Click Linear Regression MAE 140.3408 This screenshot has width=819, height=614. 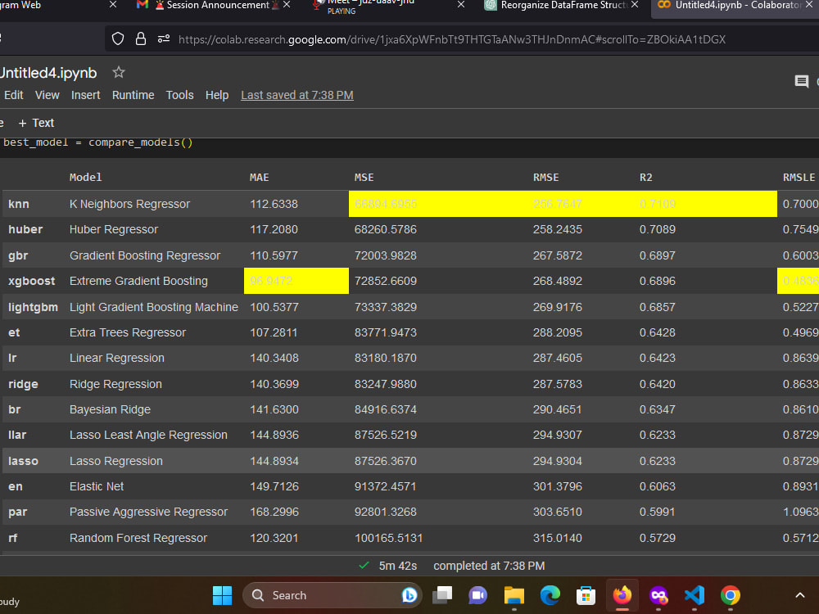point(274,359)
